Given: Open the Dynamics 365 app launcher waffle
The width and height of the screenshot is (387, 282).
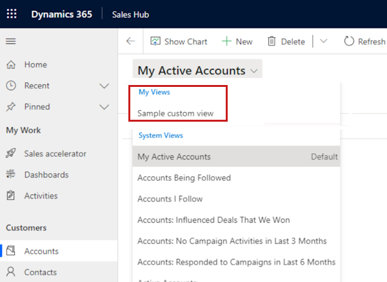Looking at the screenshot, I should tap(12, 14).
